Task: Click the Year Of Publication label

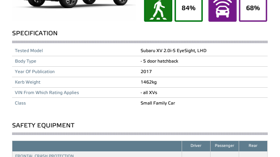Action: point(35,72)
